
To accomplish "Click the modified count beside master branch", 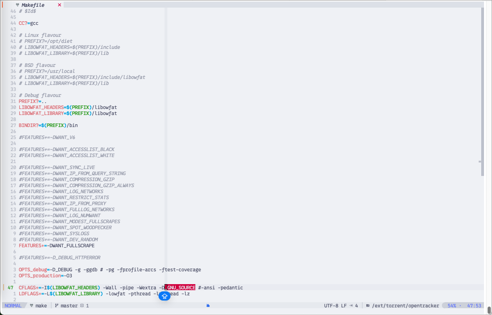I will pos(86,305).
